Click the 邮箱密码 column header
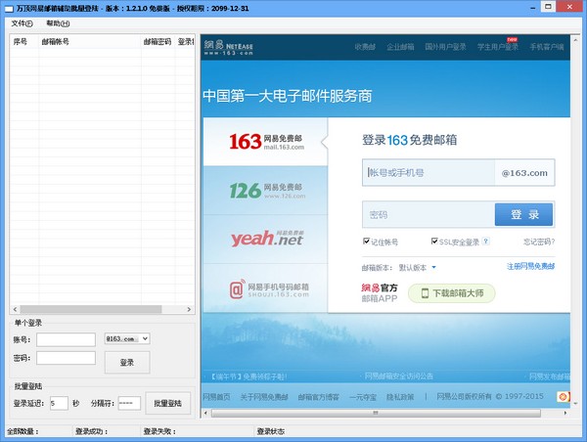587x442 pixels. [158, 41]
